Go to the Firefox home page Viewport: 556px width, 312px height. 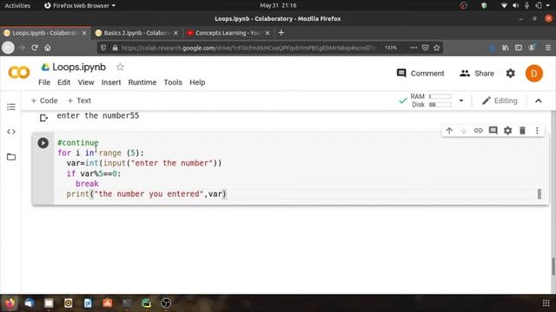(x=48, y=48)
